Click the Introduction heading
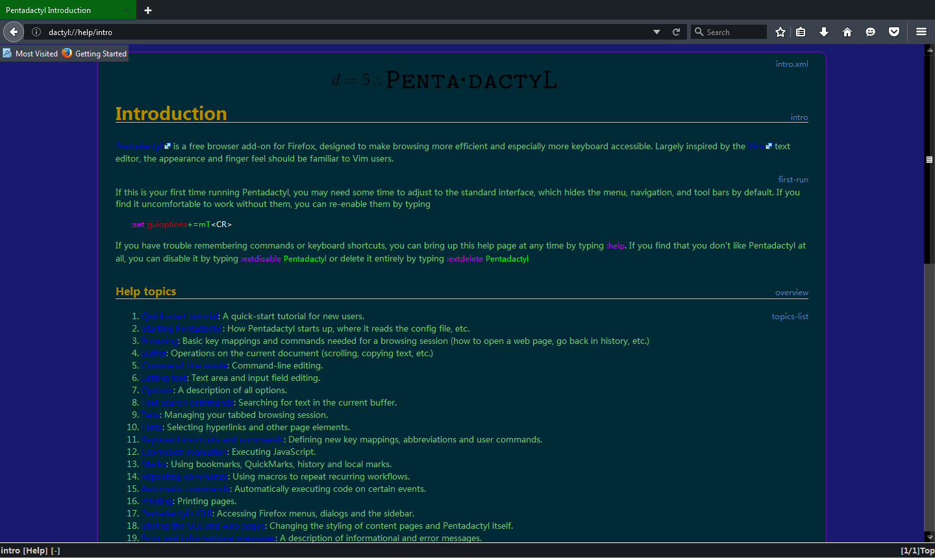 (x=171, y=114)
